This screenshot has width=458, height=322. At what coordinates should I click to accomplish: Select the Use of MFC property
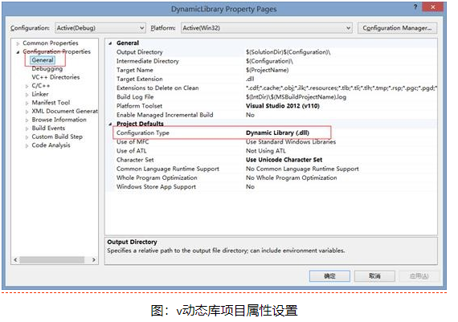coord(133,142)
